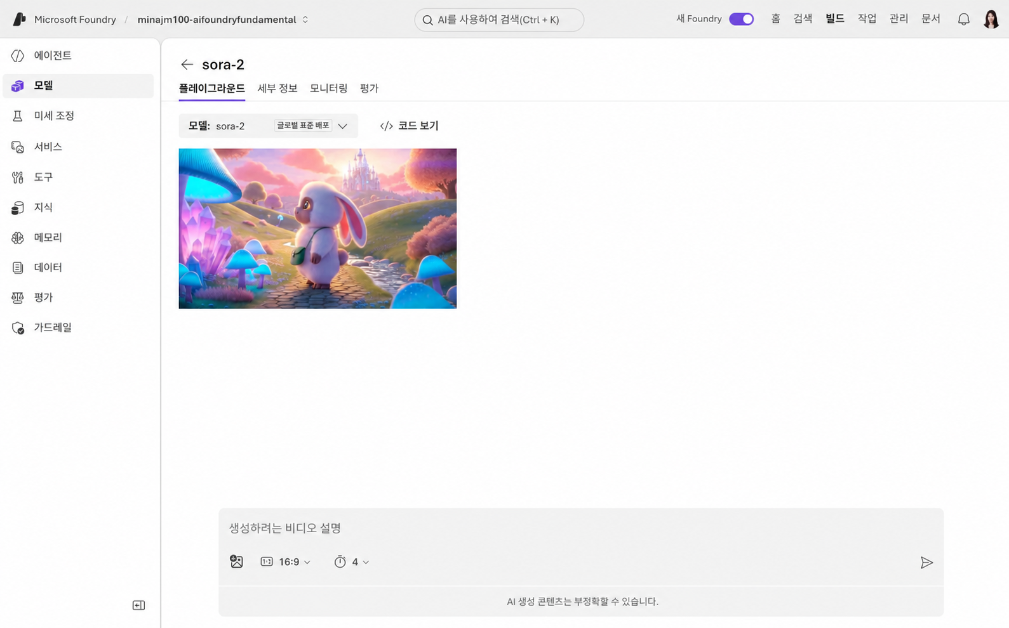
Task: Open 작업 in the top navigation
Action: click(867, 19)
